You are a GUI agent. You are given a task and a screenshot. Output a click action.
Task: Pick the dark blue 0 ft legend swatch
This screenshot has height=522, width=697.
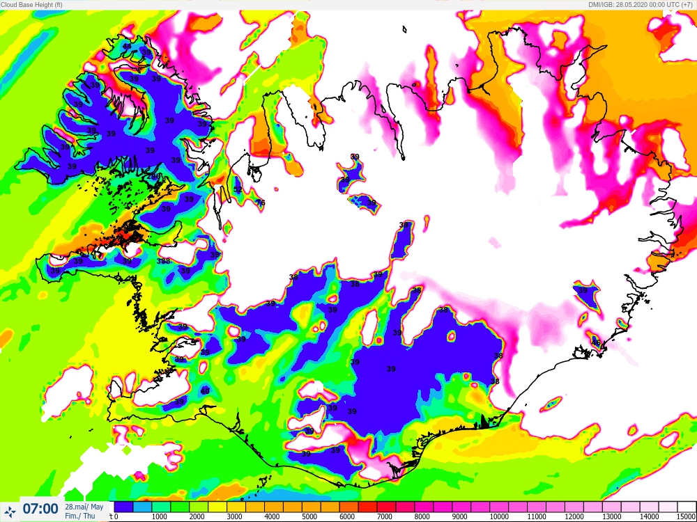124,507
